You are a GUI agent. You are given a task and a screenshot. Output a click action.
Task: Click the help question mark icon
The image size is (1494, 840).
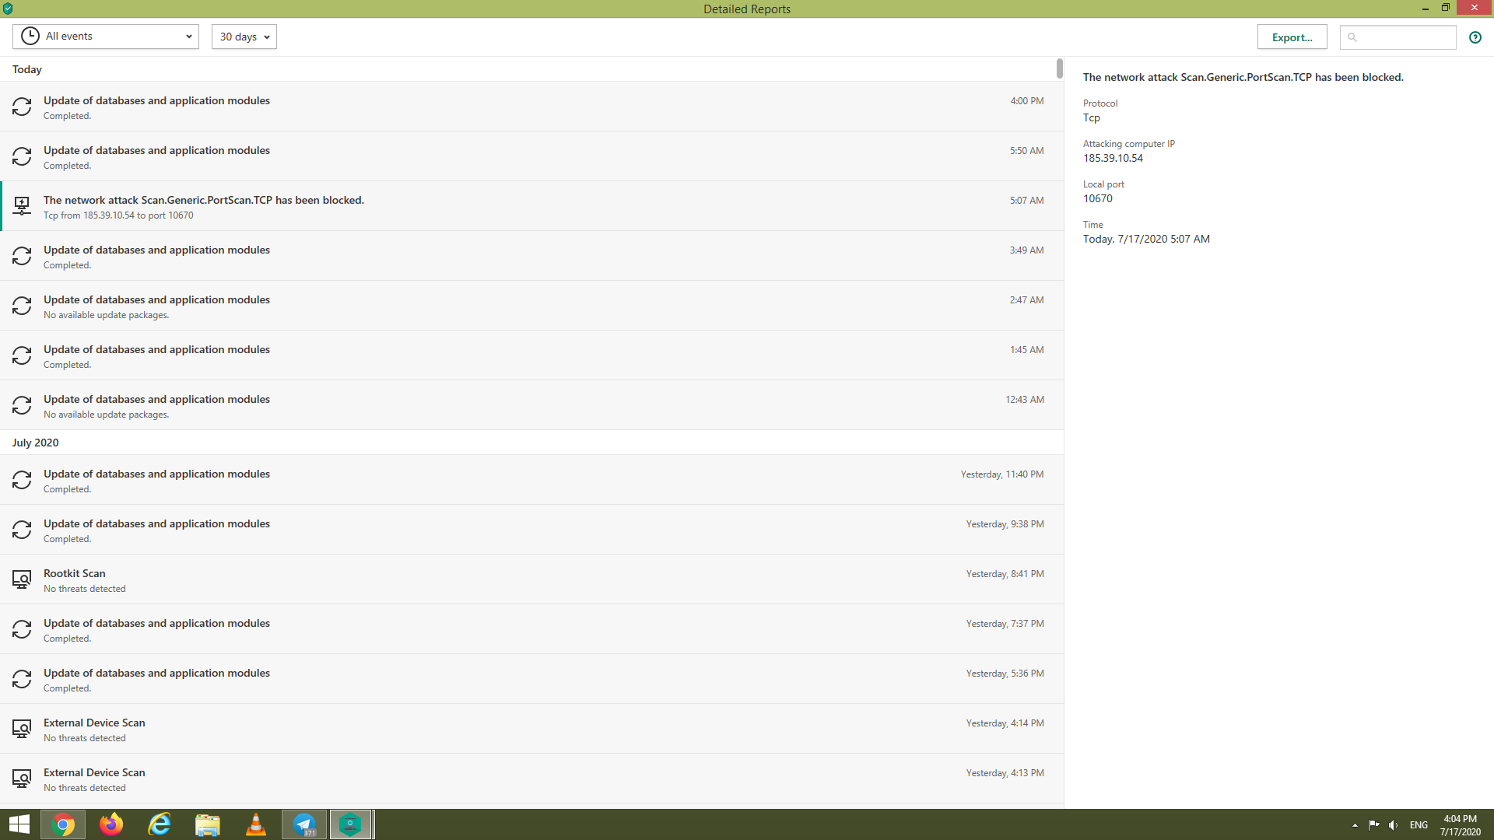1475,37
